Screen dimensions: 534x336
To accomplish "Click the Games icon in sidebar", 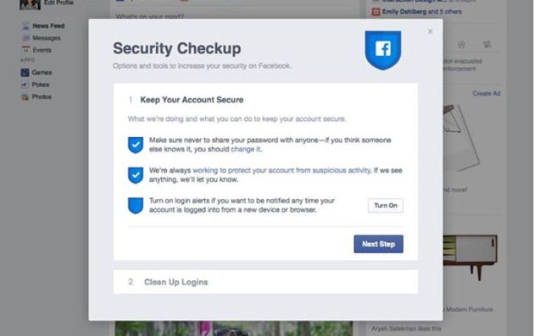I will (x=25, y=73).
